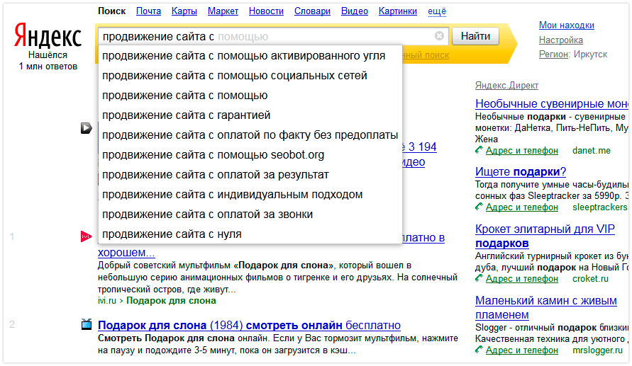The width and height of the screenshot is (632, 366).
Task: Click 'Адрес и телефон' for croket.ru
Action: tap(521, 278)
